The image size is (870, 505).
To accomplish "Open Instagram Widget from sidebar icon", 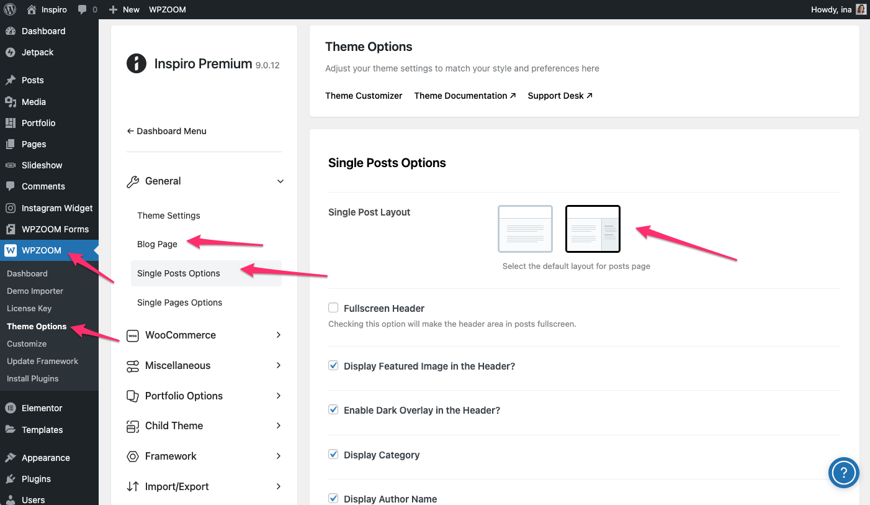I will [x=10, y=208].
